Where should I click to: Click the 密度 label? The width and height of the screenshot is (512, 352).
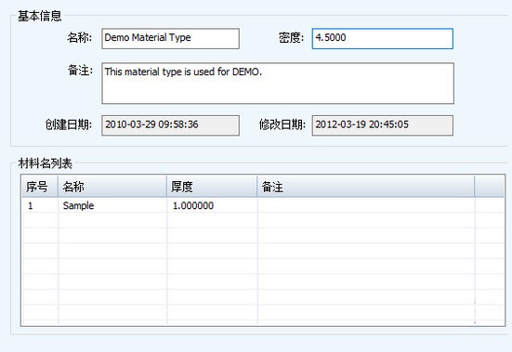click(x=291, y=37)
